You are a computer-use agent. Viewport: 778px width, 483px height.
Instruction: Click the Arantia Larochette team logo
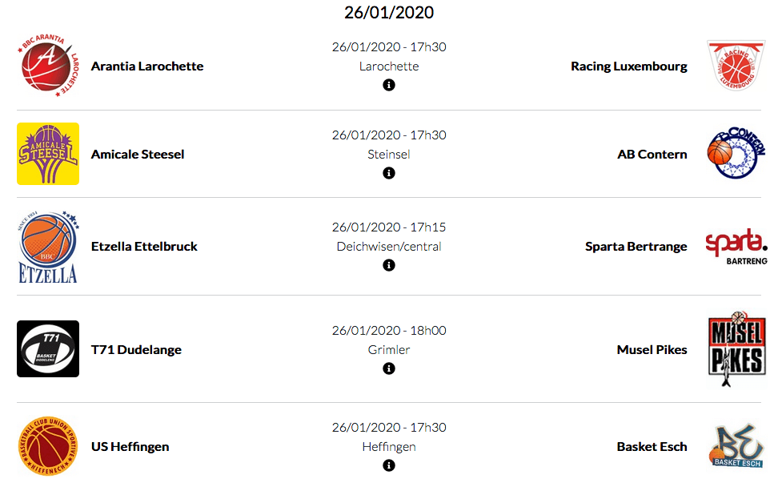[x=48, y=66]
